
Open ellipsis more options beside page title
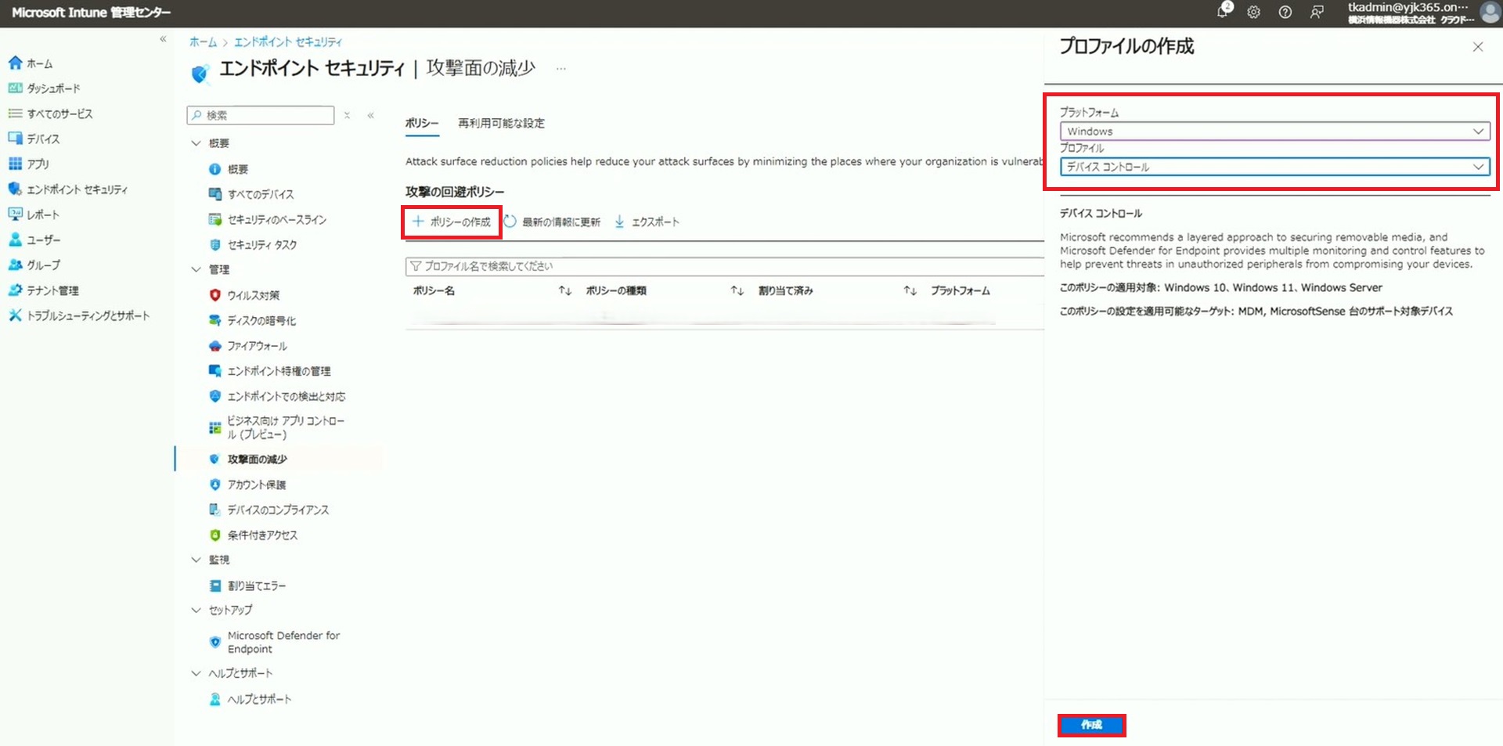(x=561, y=69)
